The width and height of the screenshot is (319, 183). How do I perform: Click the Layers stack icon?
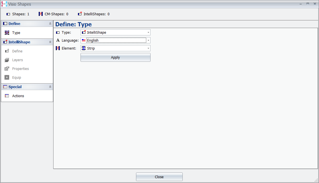point(7,60)
